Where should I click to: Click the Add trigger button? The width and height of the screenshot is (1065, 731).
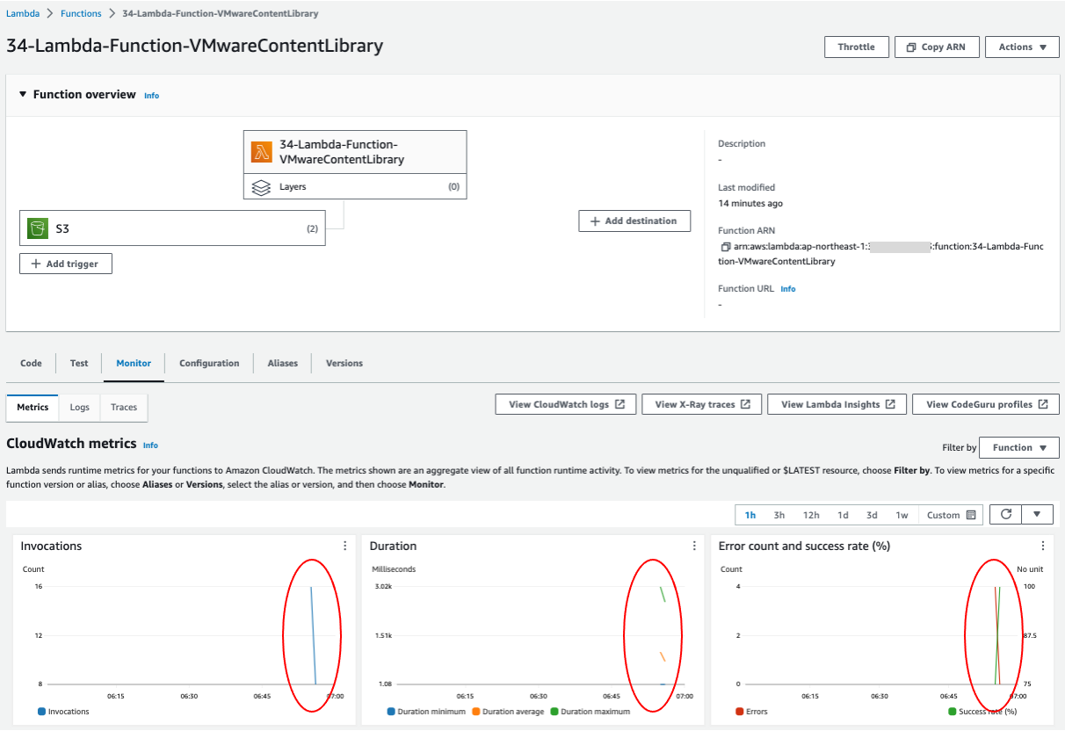click(x=66, y=264)
